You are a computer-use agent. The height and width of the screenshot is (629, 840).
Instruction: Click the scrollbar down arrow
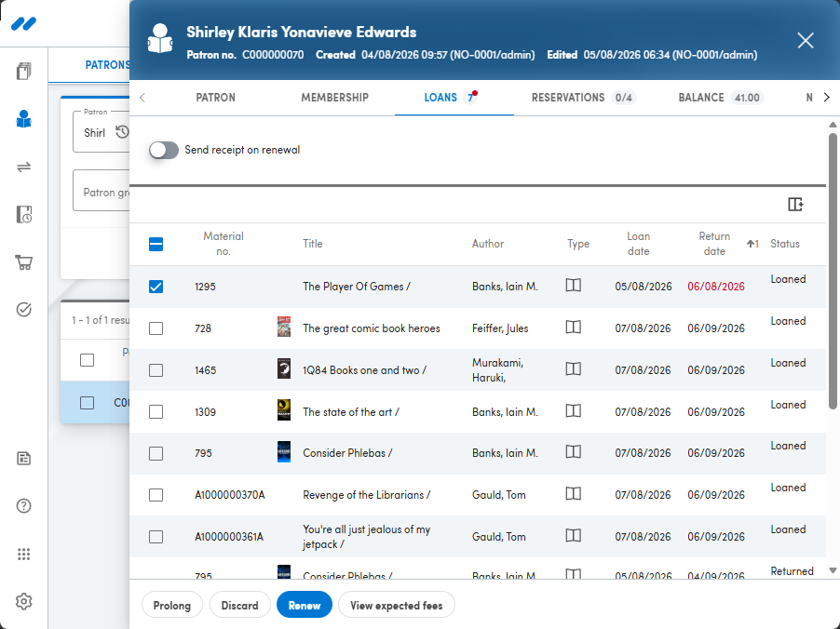[833, 570]
